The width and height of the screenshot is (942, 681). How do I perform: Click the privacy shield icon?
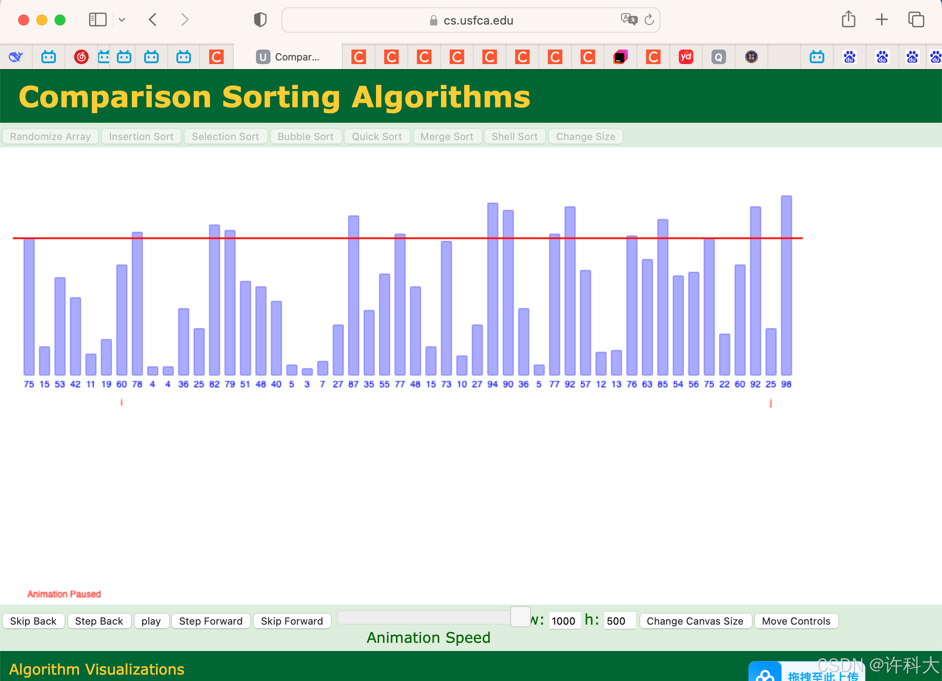tap(260, 20)
